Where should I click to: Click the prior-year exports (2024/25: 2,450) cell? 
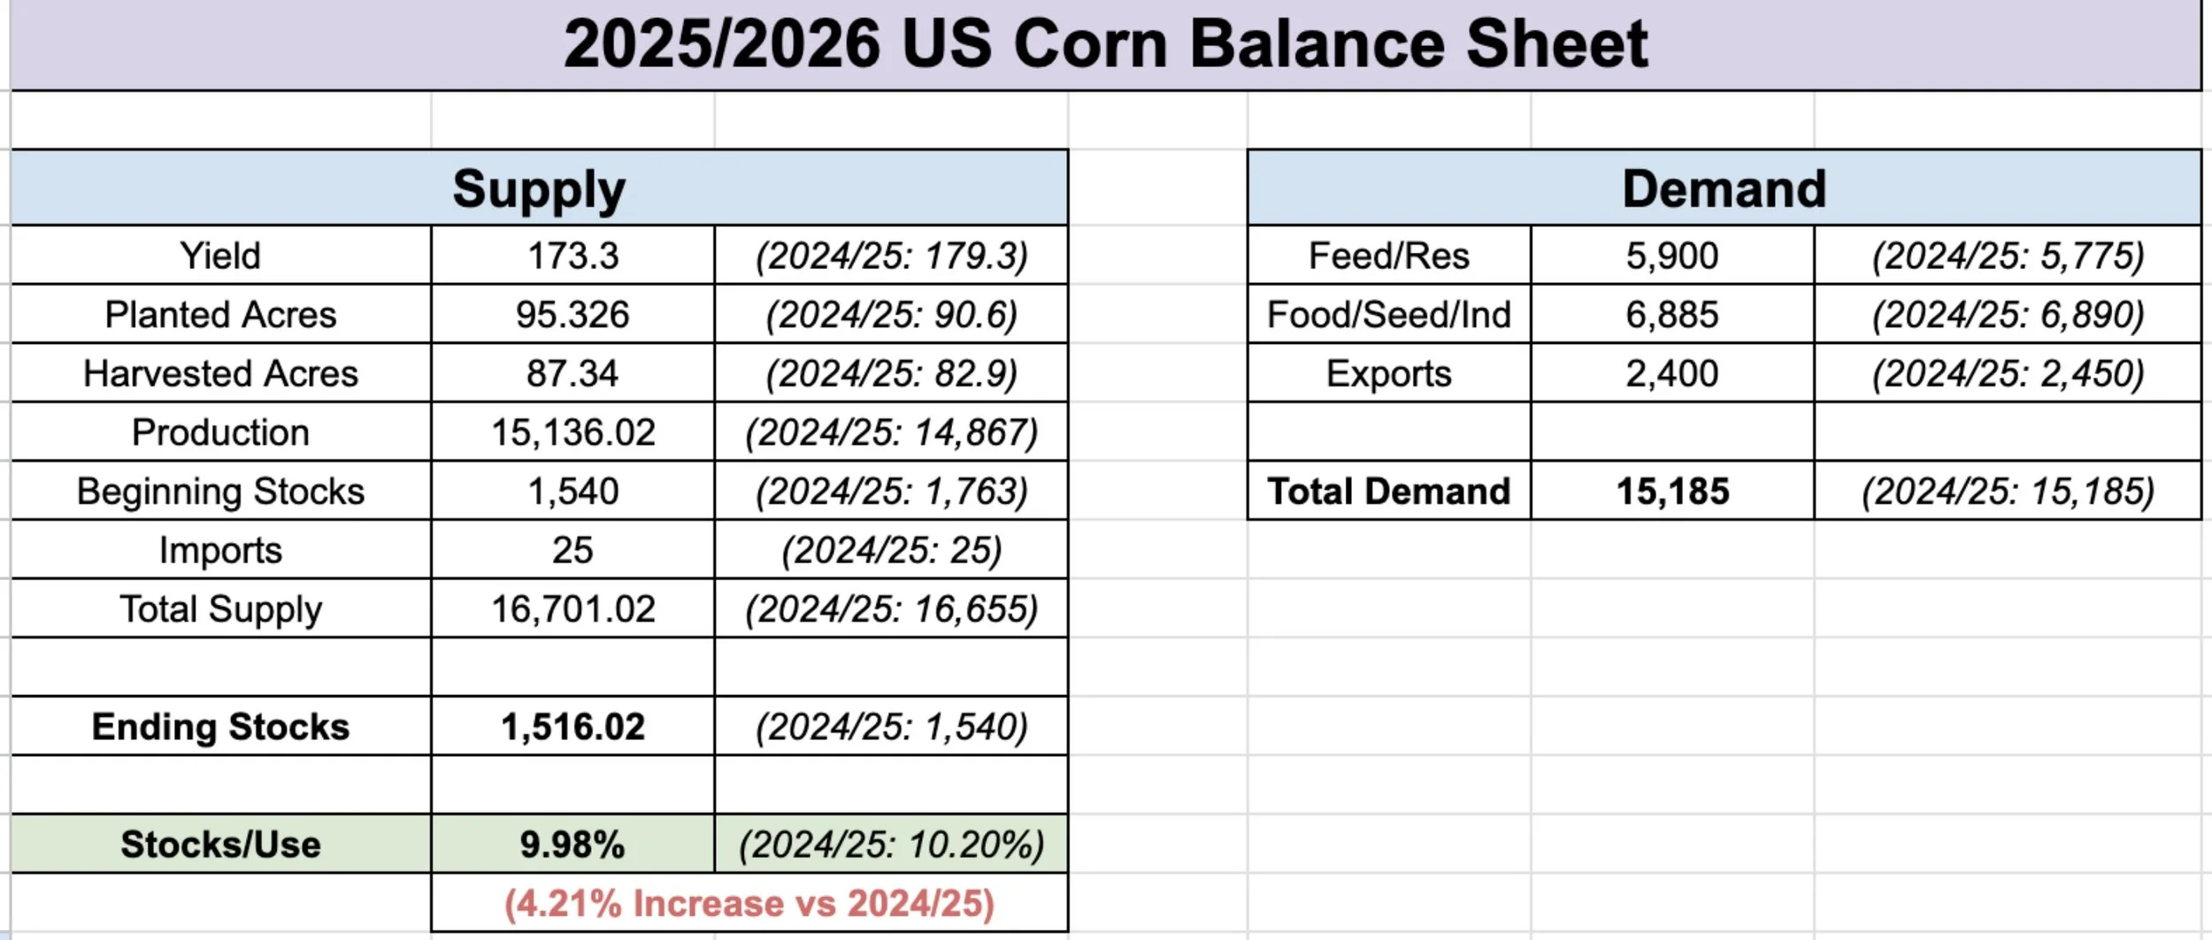point(2007,373)
